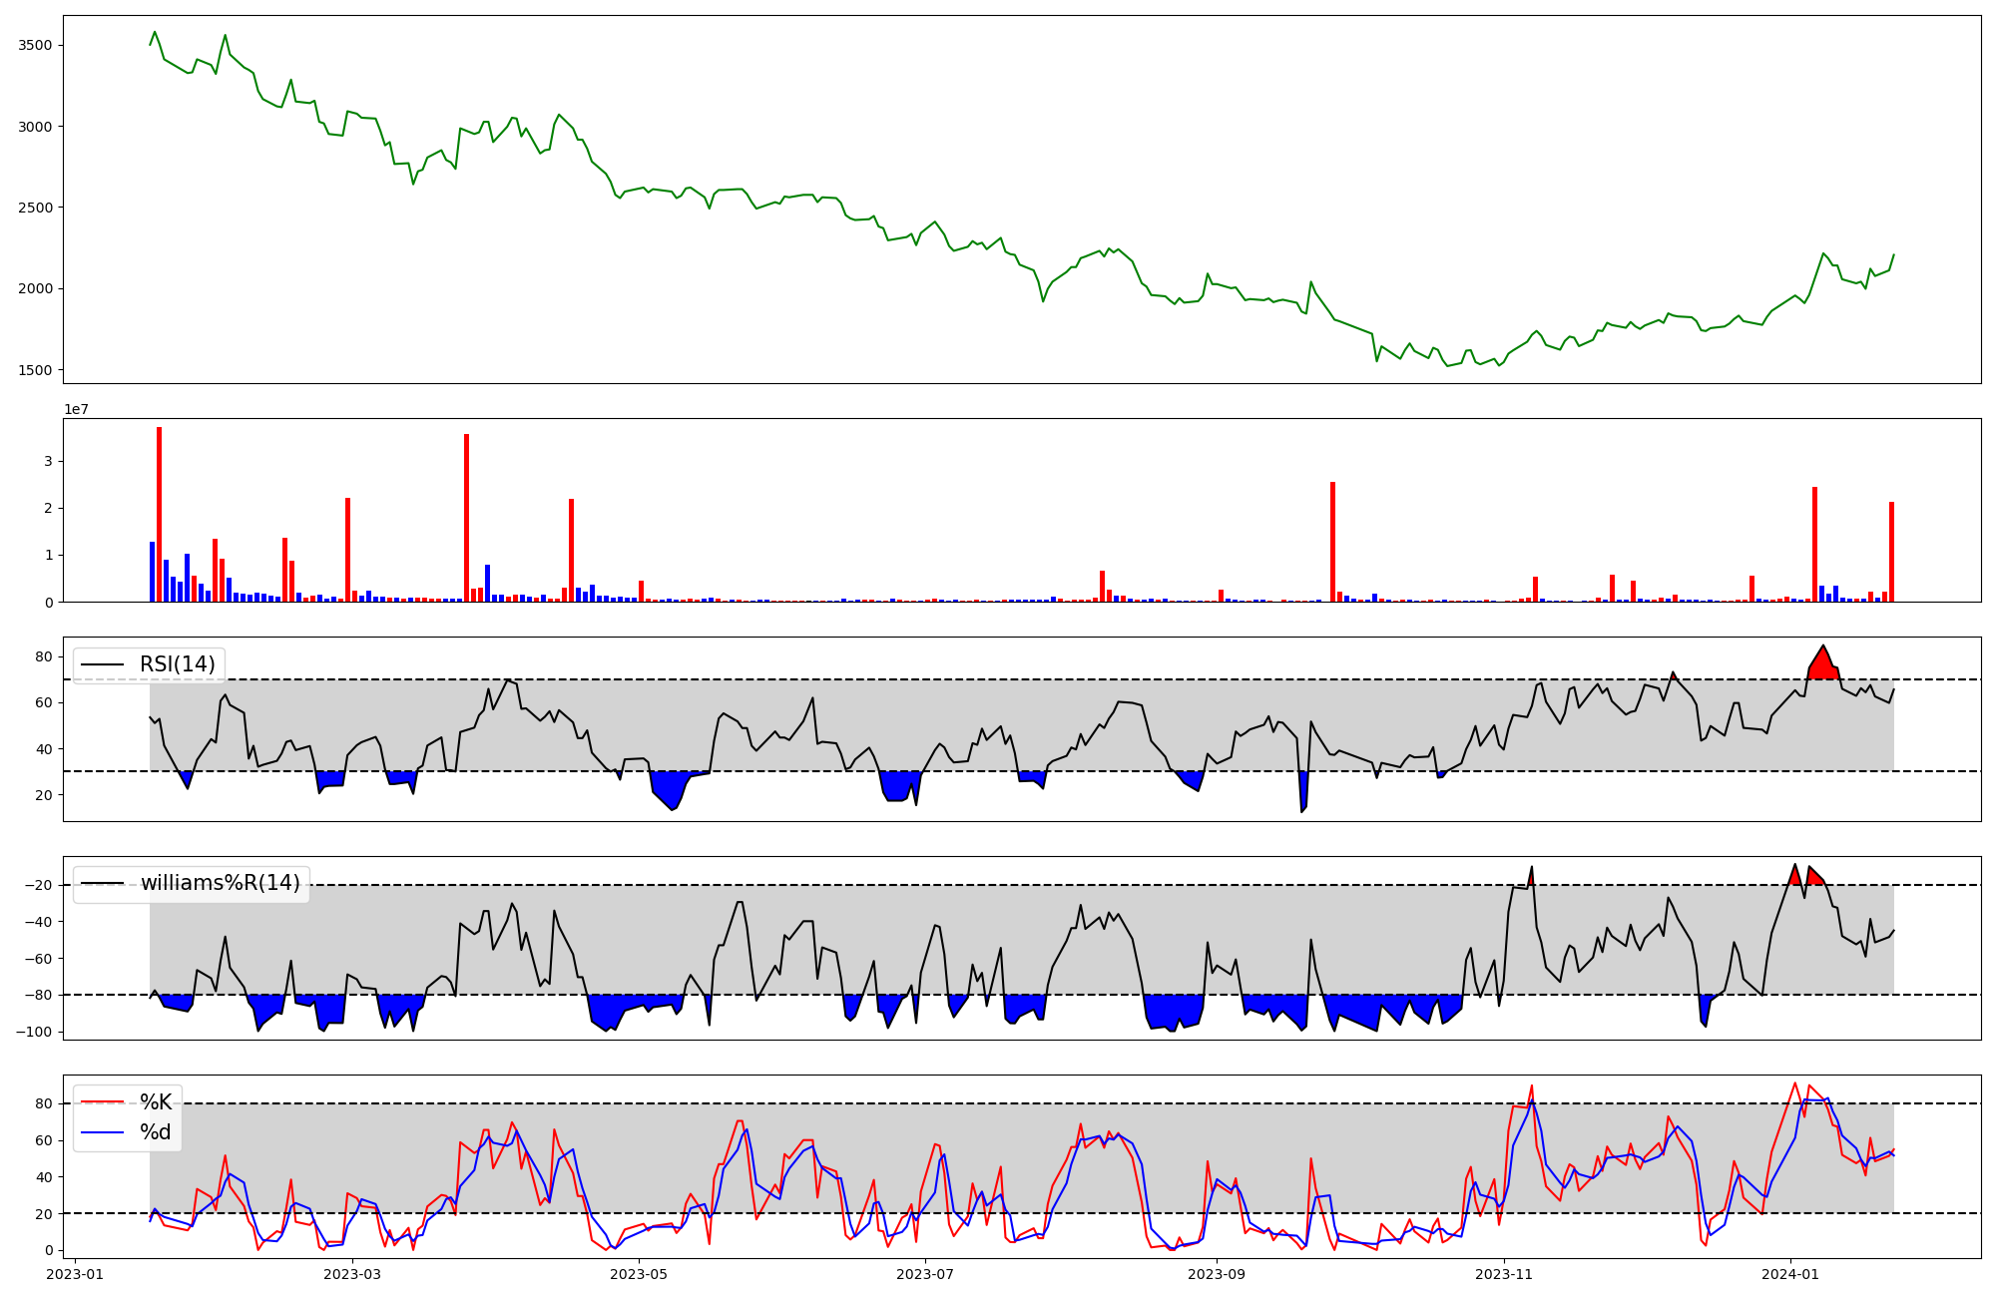The height and width of the screenshot is (1297, 1996).
Task: Pick the 2023-07 date label
Action: [x=925, y=1274]
